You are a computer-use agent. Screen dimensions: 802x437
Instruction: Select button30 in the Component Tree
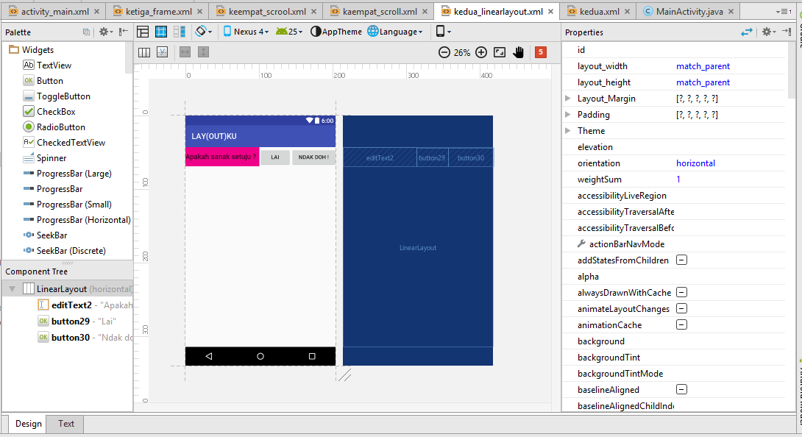[71, 337]
